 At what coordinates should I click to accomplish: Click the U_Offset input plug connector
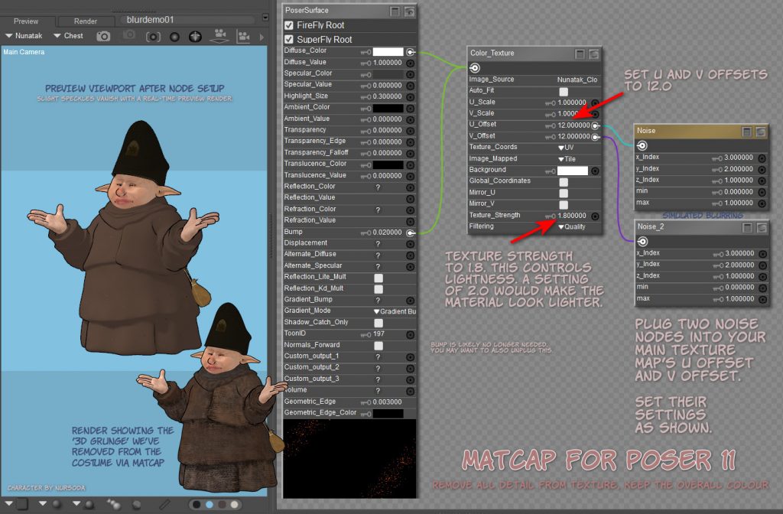[x=596, y=125]
